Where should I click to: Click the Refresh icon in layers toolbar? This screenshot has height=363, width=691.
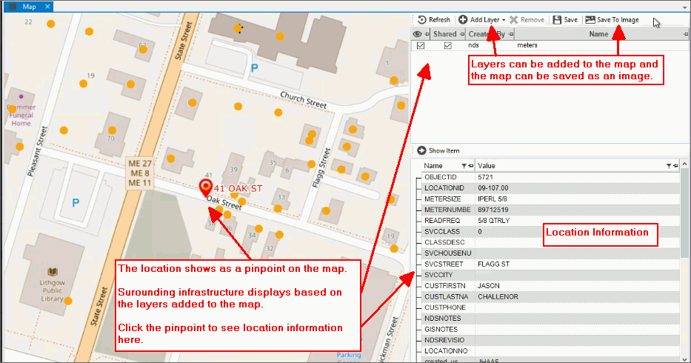[421, 20]
